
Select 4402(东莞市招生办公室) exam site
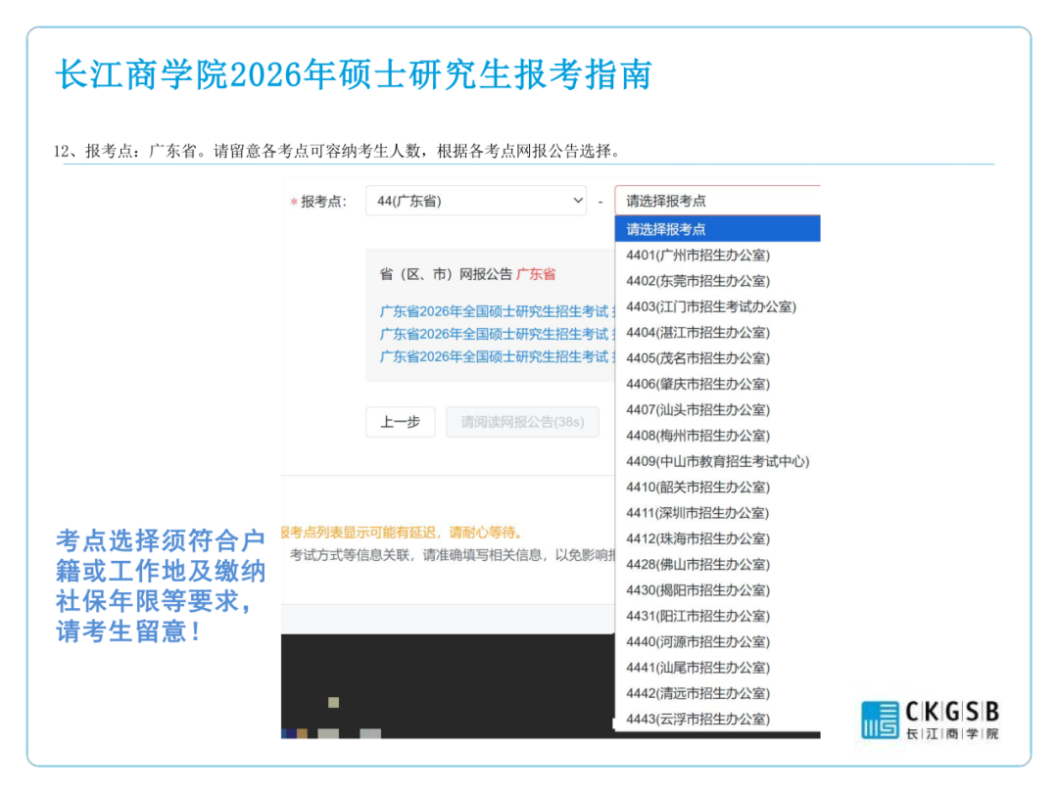pyautogui.click(x=698, y=281)
